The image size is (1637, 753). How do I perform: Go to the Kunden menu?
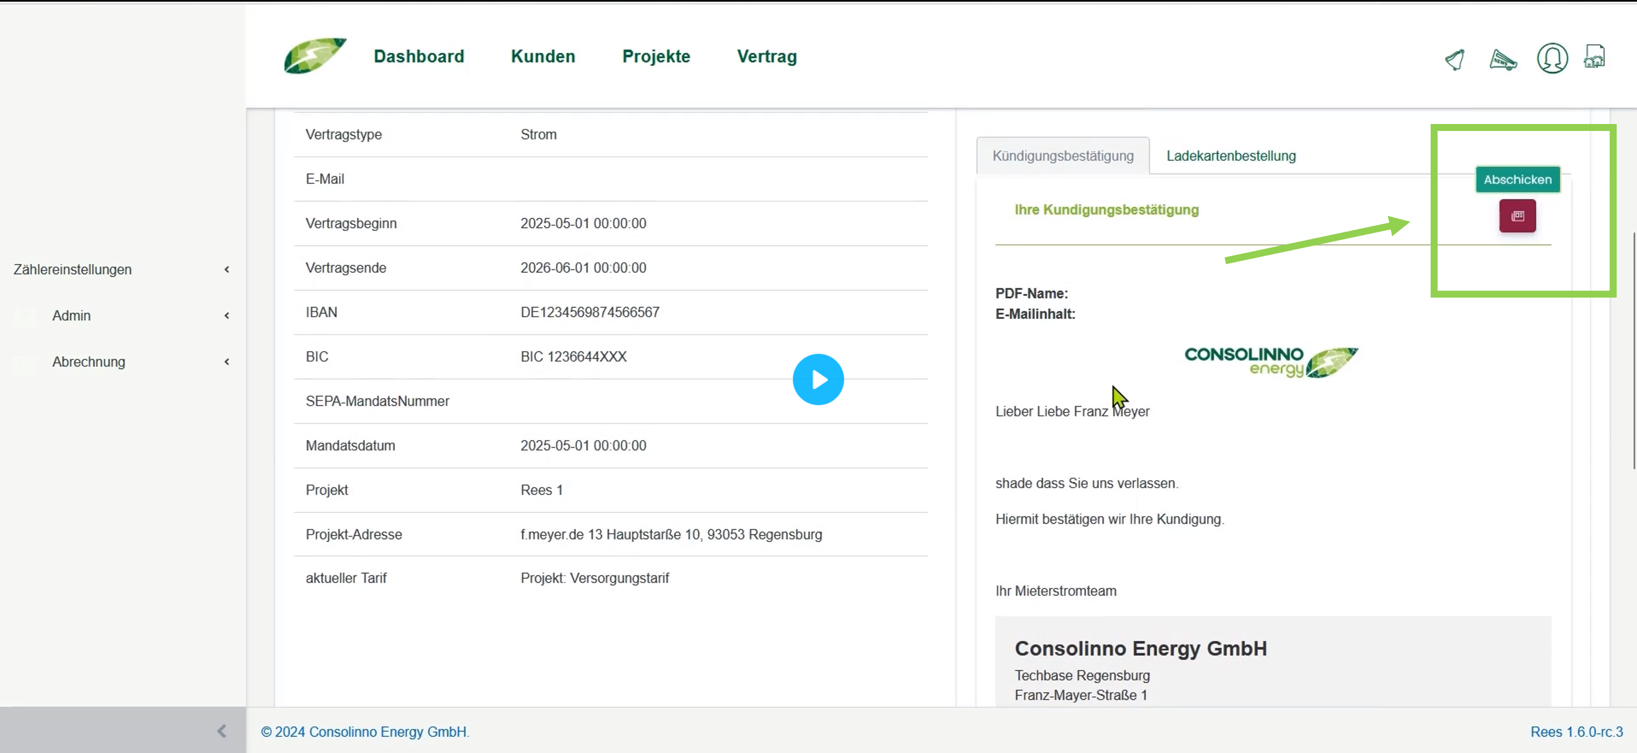click(x=543, y=57)
